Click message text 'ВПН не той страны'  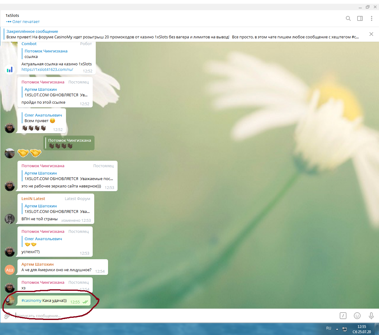tap(40, 219)
